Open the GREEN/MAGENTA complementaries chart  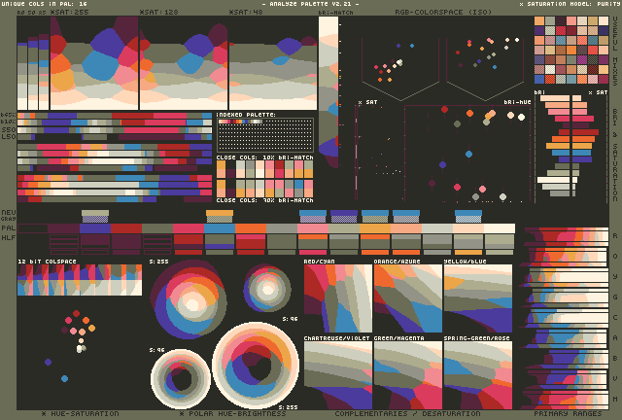[408, 375]
